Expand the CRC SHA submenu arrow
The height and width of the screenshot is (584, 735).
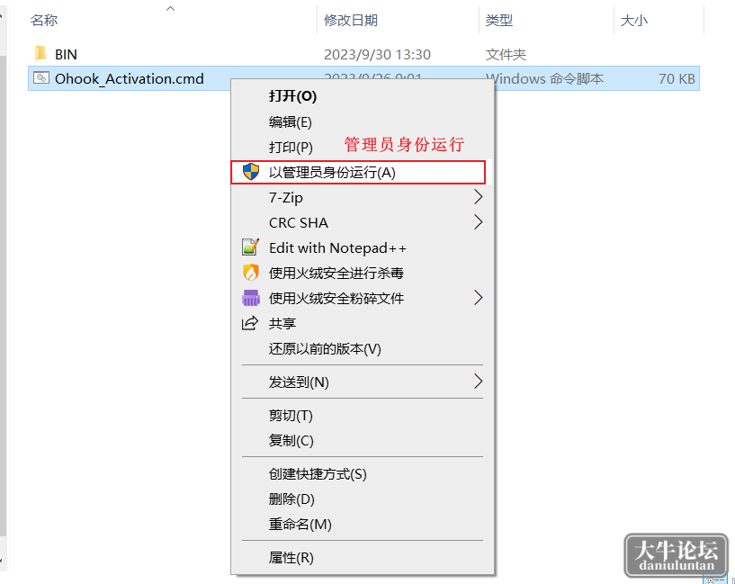coord(478,222)
